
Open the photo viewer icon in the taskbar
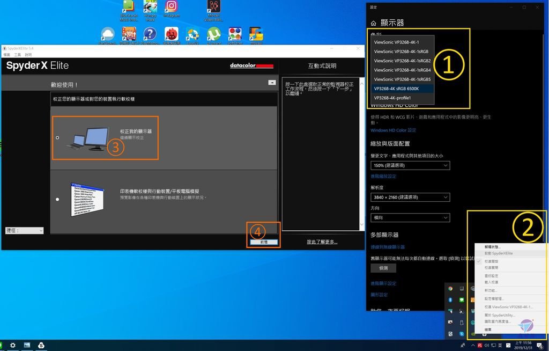coord(27,345)
